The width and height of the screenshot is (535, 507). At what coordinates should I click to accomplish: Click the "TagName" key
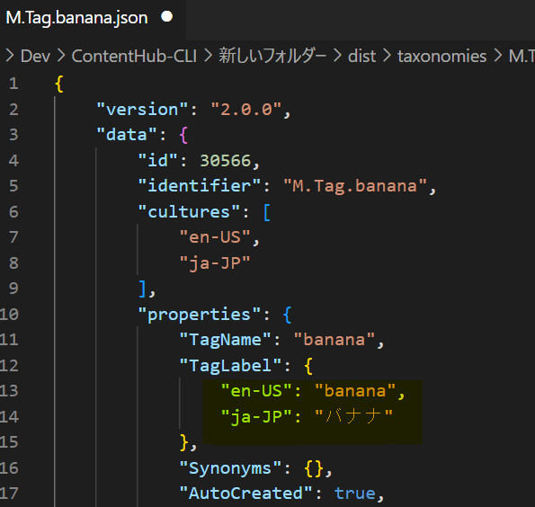pos(225,340)
